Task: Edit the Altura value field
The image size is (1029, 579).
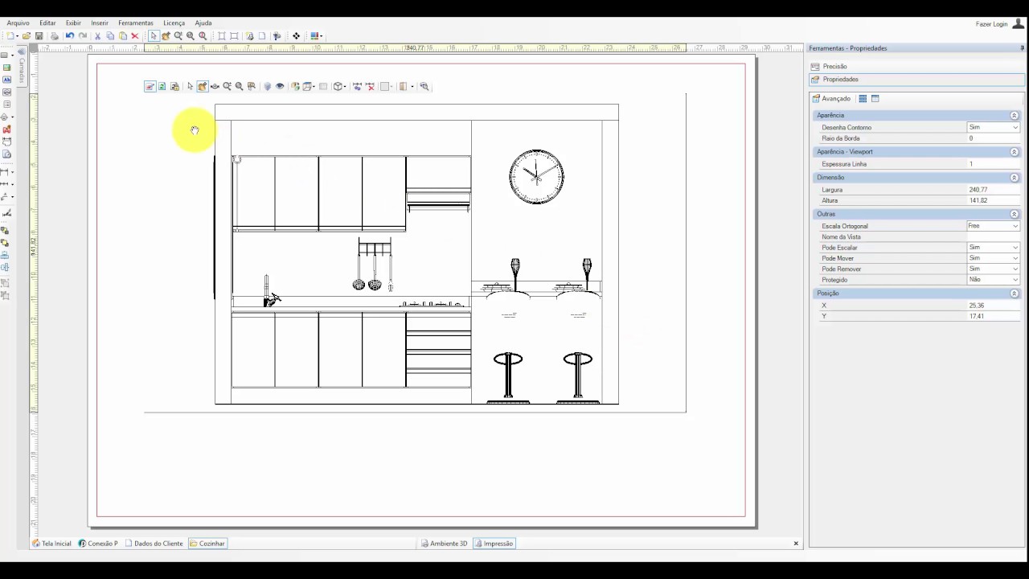Action: (994, 200)
